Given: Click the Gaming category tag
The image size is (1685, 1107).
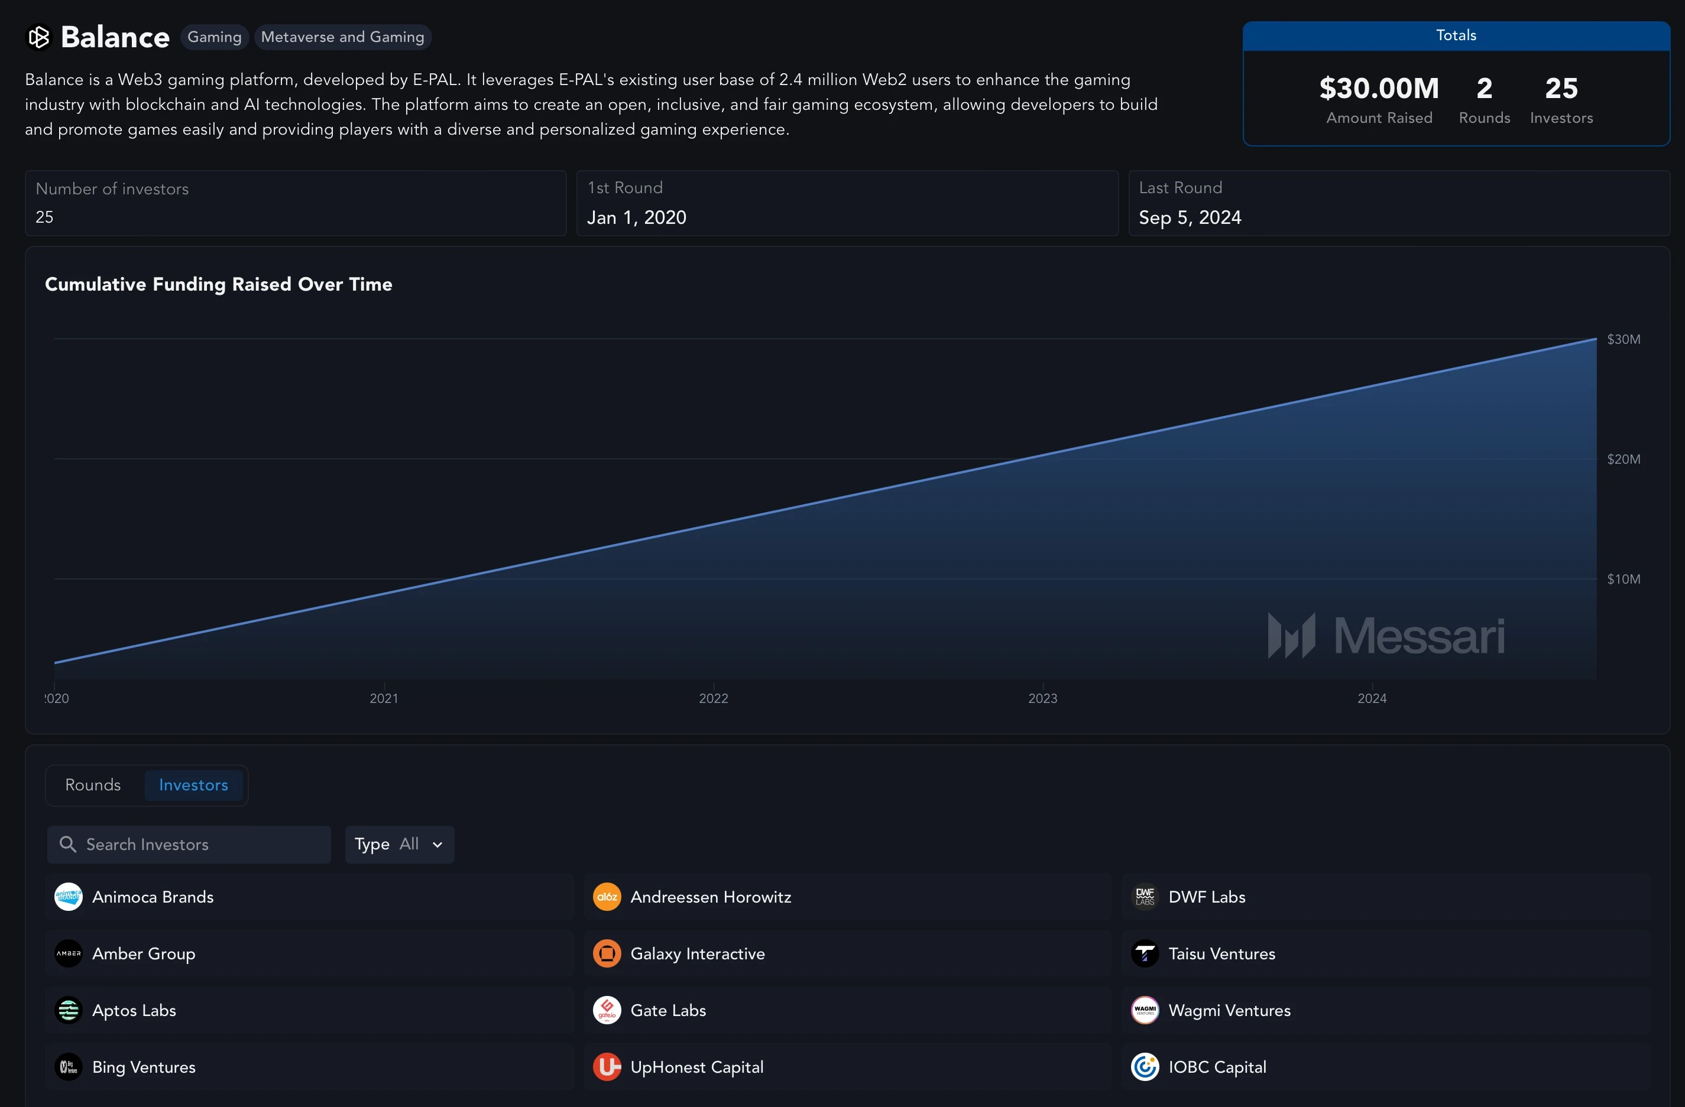Looking at the screenshot, I should (x=215, y=37).
